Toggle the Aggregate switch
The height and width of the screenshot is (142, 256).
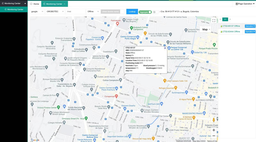[x=145, y=12]
